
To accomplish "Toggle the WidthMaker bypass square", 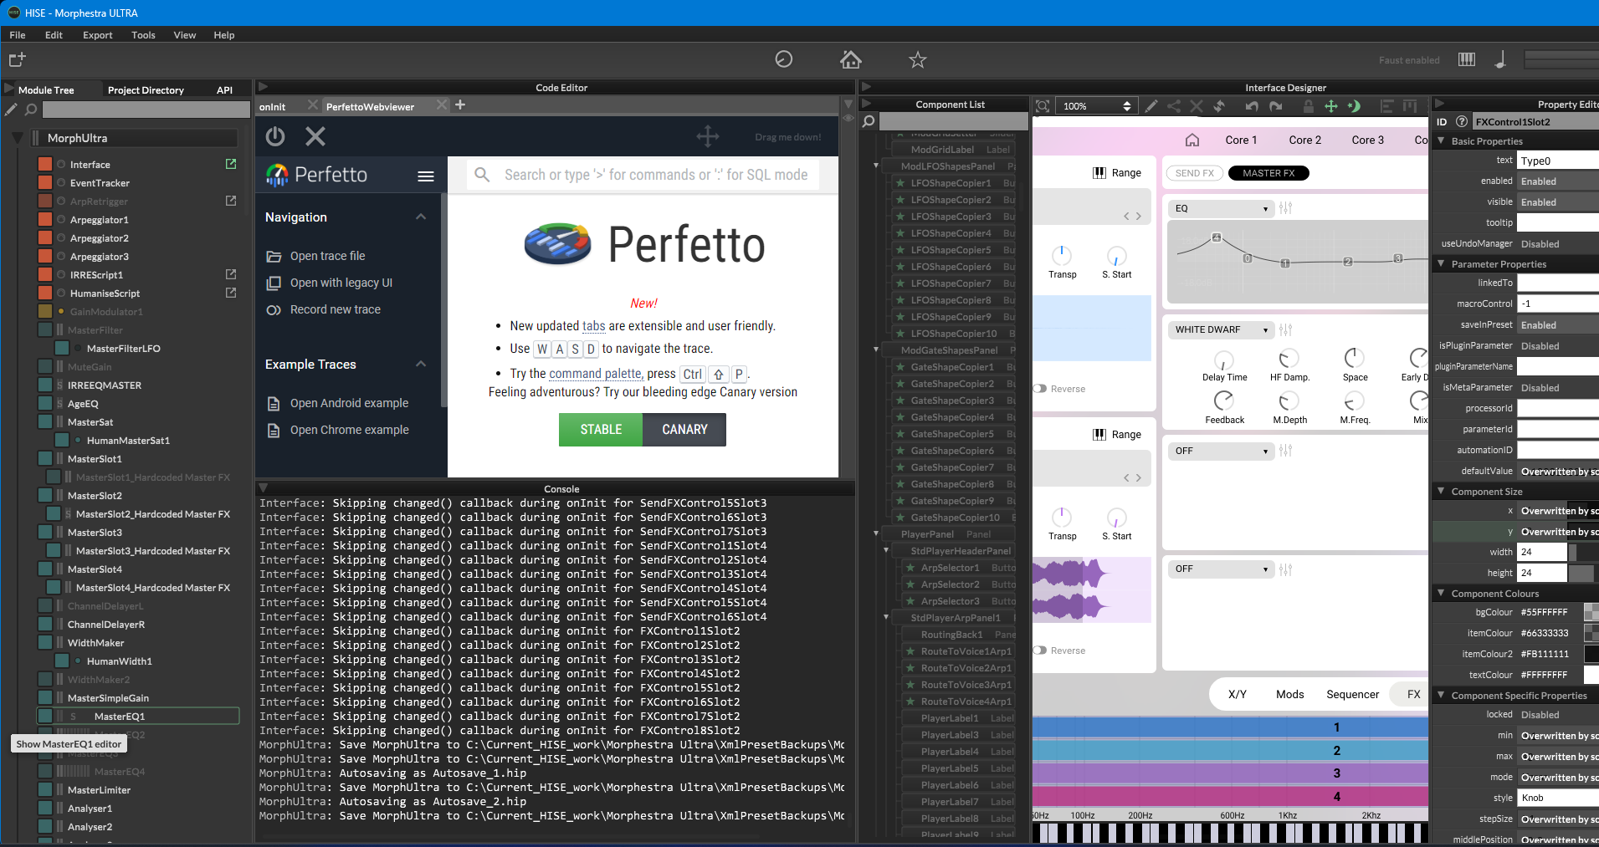I will click(x=45, y=642).
